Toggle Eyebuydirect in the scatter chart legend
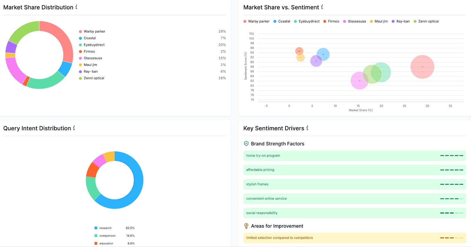Screen dimensions: 471x247 pos(307,21)
